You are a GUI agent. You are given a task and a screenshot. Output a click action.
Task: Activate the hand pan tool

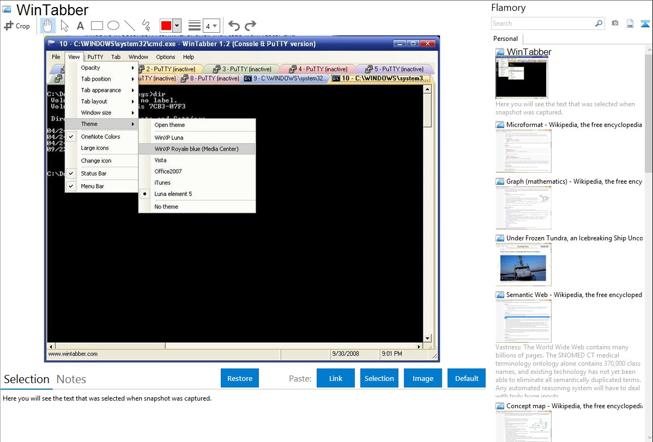tap(47, 26)
